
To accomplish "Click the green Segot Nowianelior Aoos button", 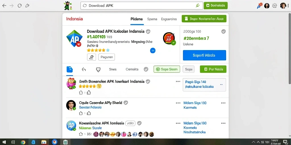I will [x=204, y=19].
